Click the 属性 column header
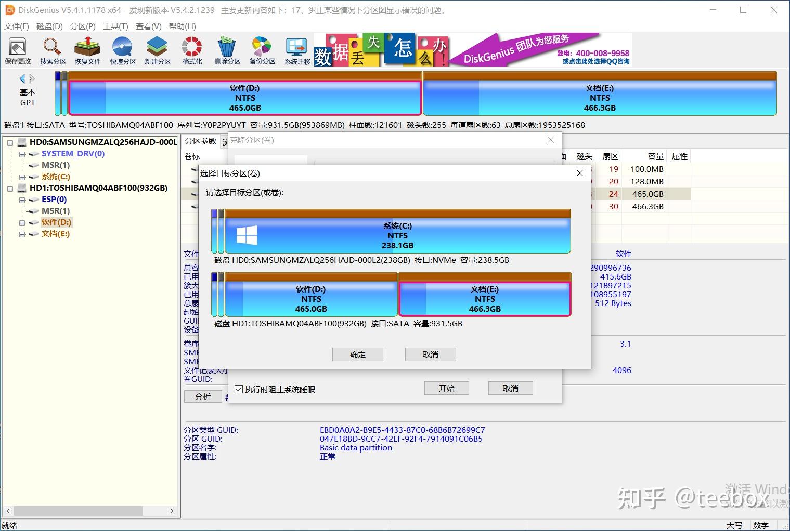The image size is (790, 531). coord(679,156)
